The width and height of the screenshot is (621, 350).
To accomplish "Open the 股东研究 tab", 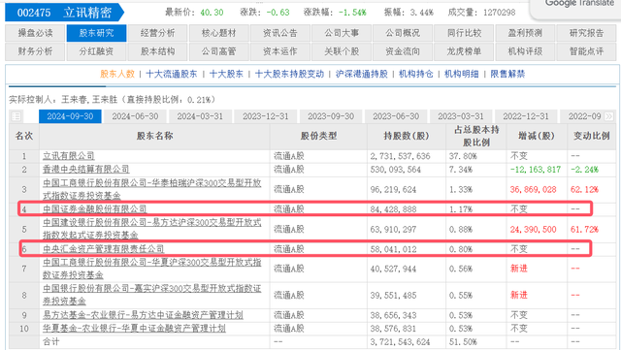I will coord(96,33).
